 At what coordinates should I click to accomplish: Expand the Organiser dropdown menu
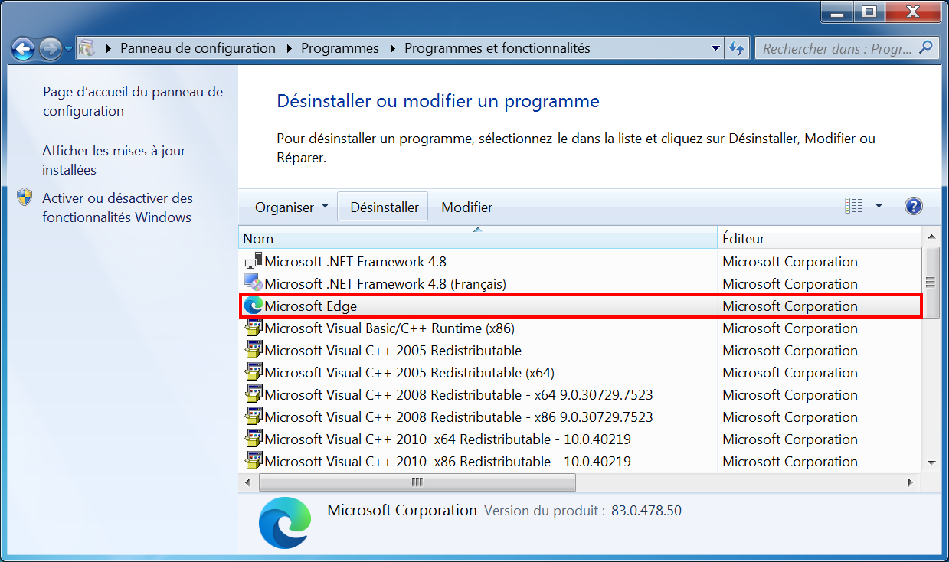292,207
